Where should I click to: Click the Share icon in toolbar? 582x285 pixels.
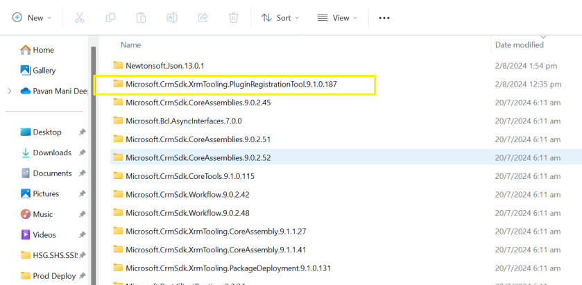(203, 18)
